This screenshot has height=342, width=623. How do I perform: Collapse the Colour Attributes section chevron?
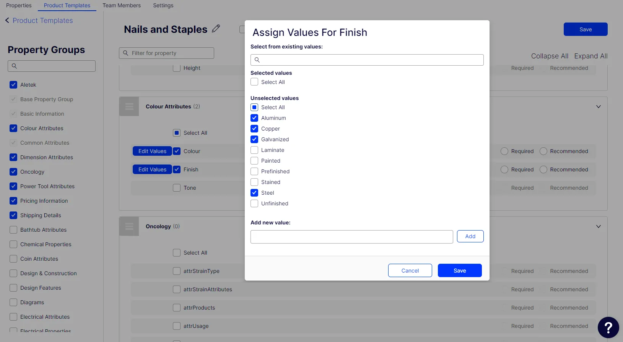(599, 106)
